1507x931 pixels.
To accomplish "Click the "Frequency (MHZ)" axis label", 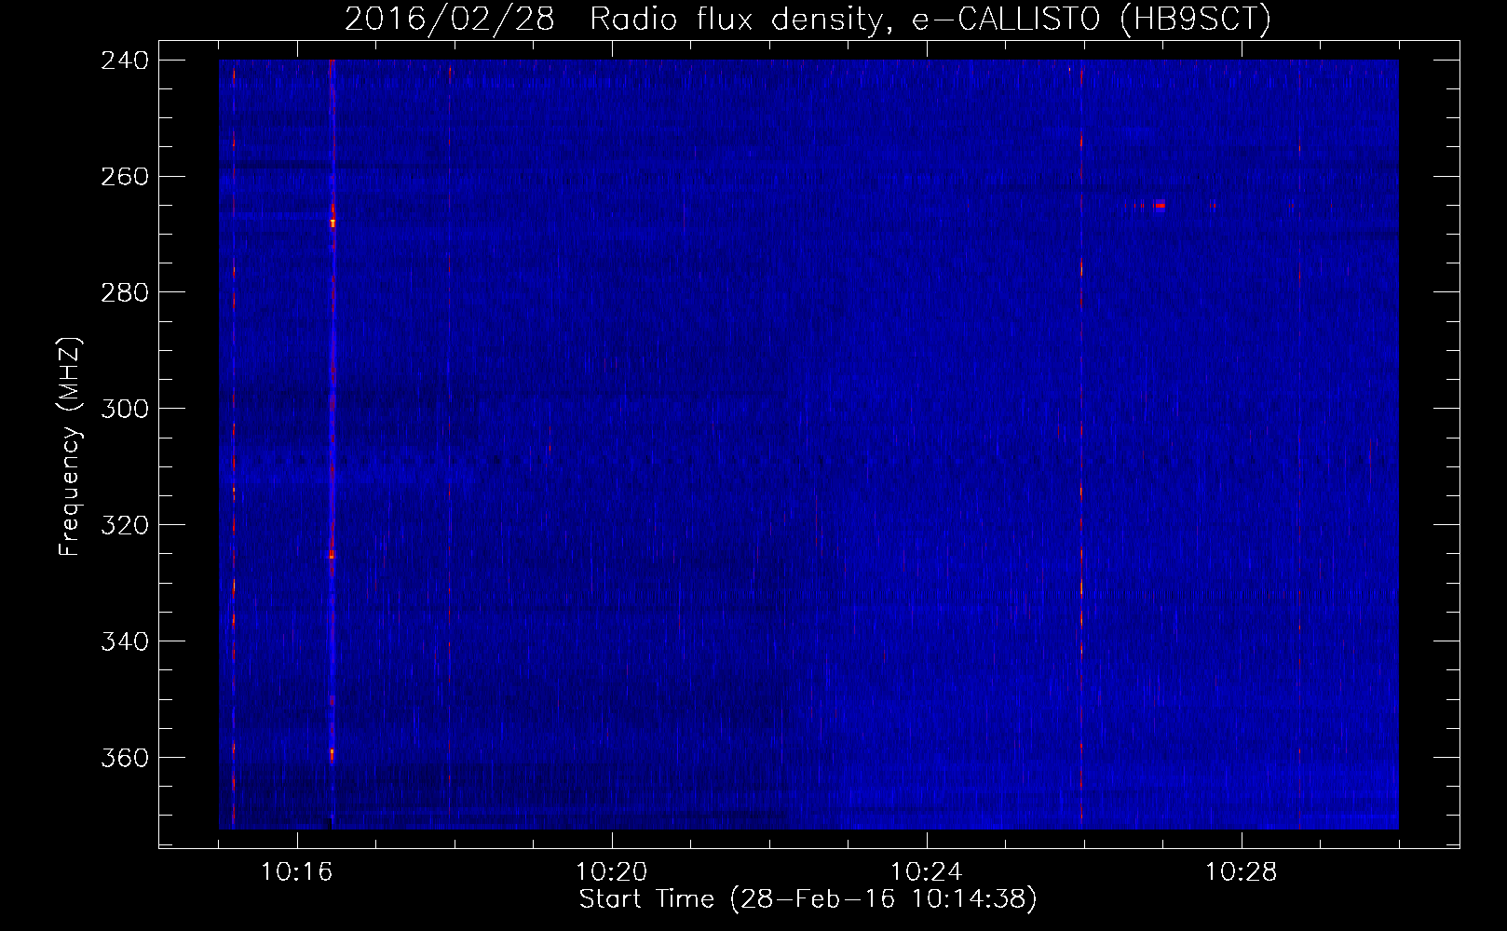I will tap(70, 447).
